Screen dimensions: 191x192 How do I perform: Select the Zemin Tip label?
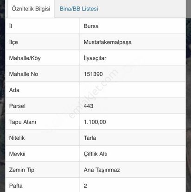click(x=22, y=170)
